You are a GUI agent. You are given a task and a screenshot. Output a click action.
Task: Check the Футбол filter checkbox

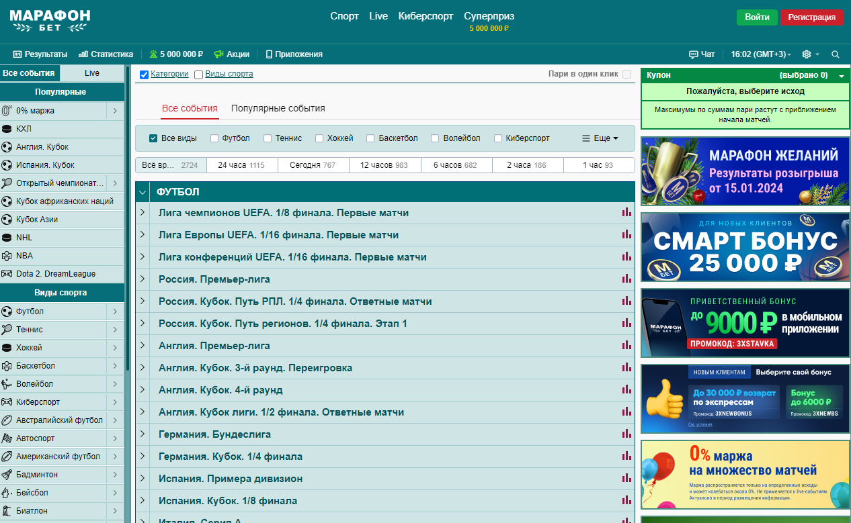[x=214, y=138]
